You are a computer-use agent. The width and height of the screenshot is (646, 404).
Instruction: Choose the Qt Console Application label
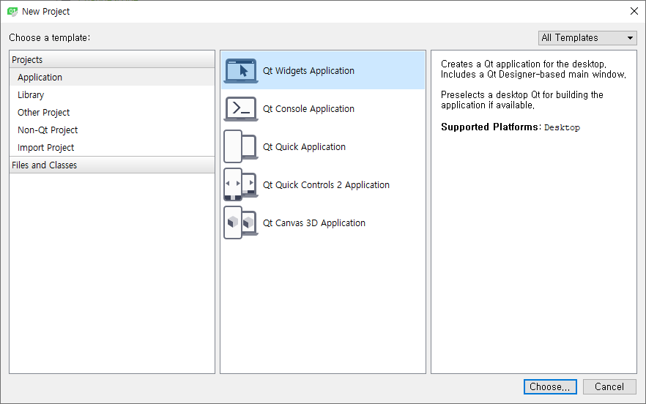click(308, 109)
